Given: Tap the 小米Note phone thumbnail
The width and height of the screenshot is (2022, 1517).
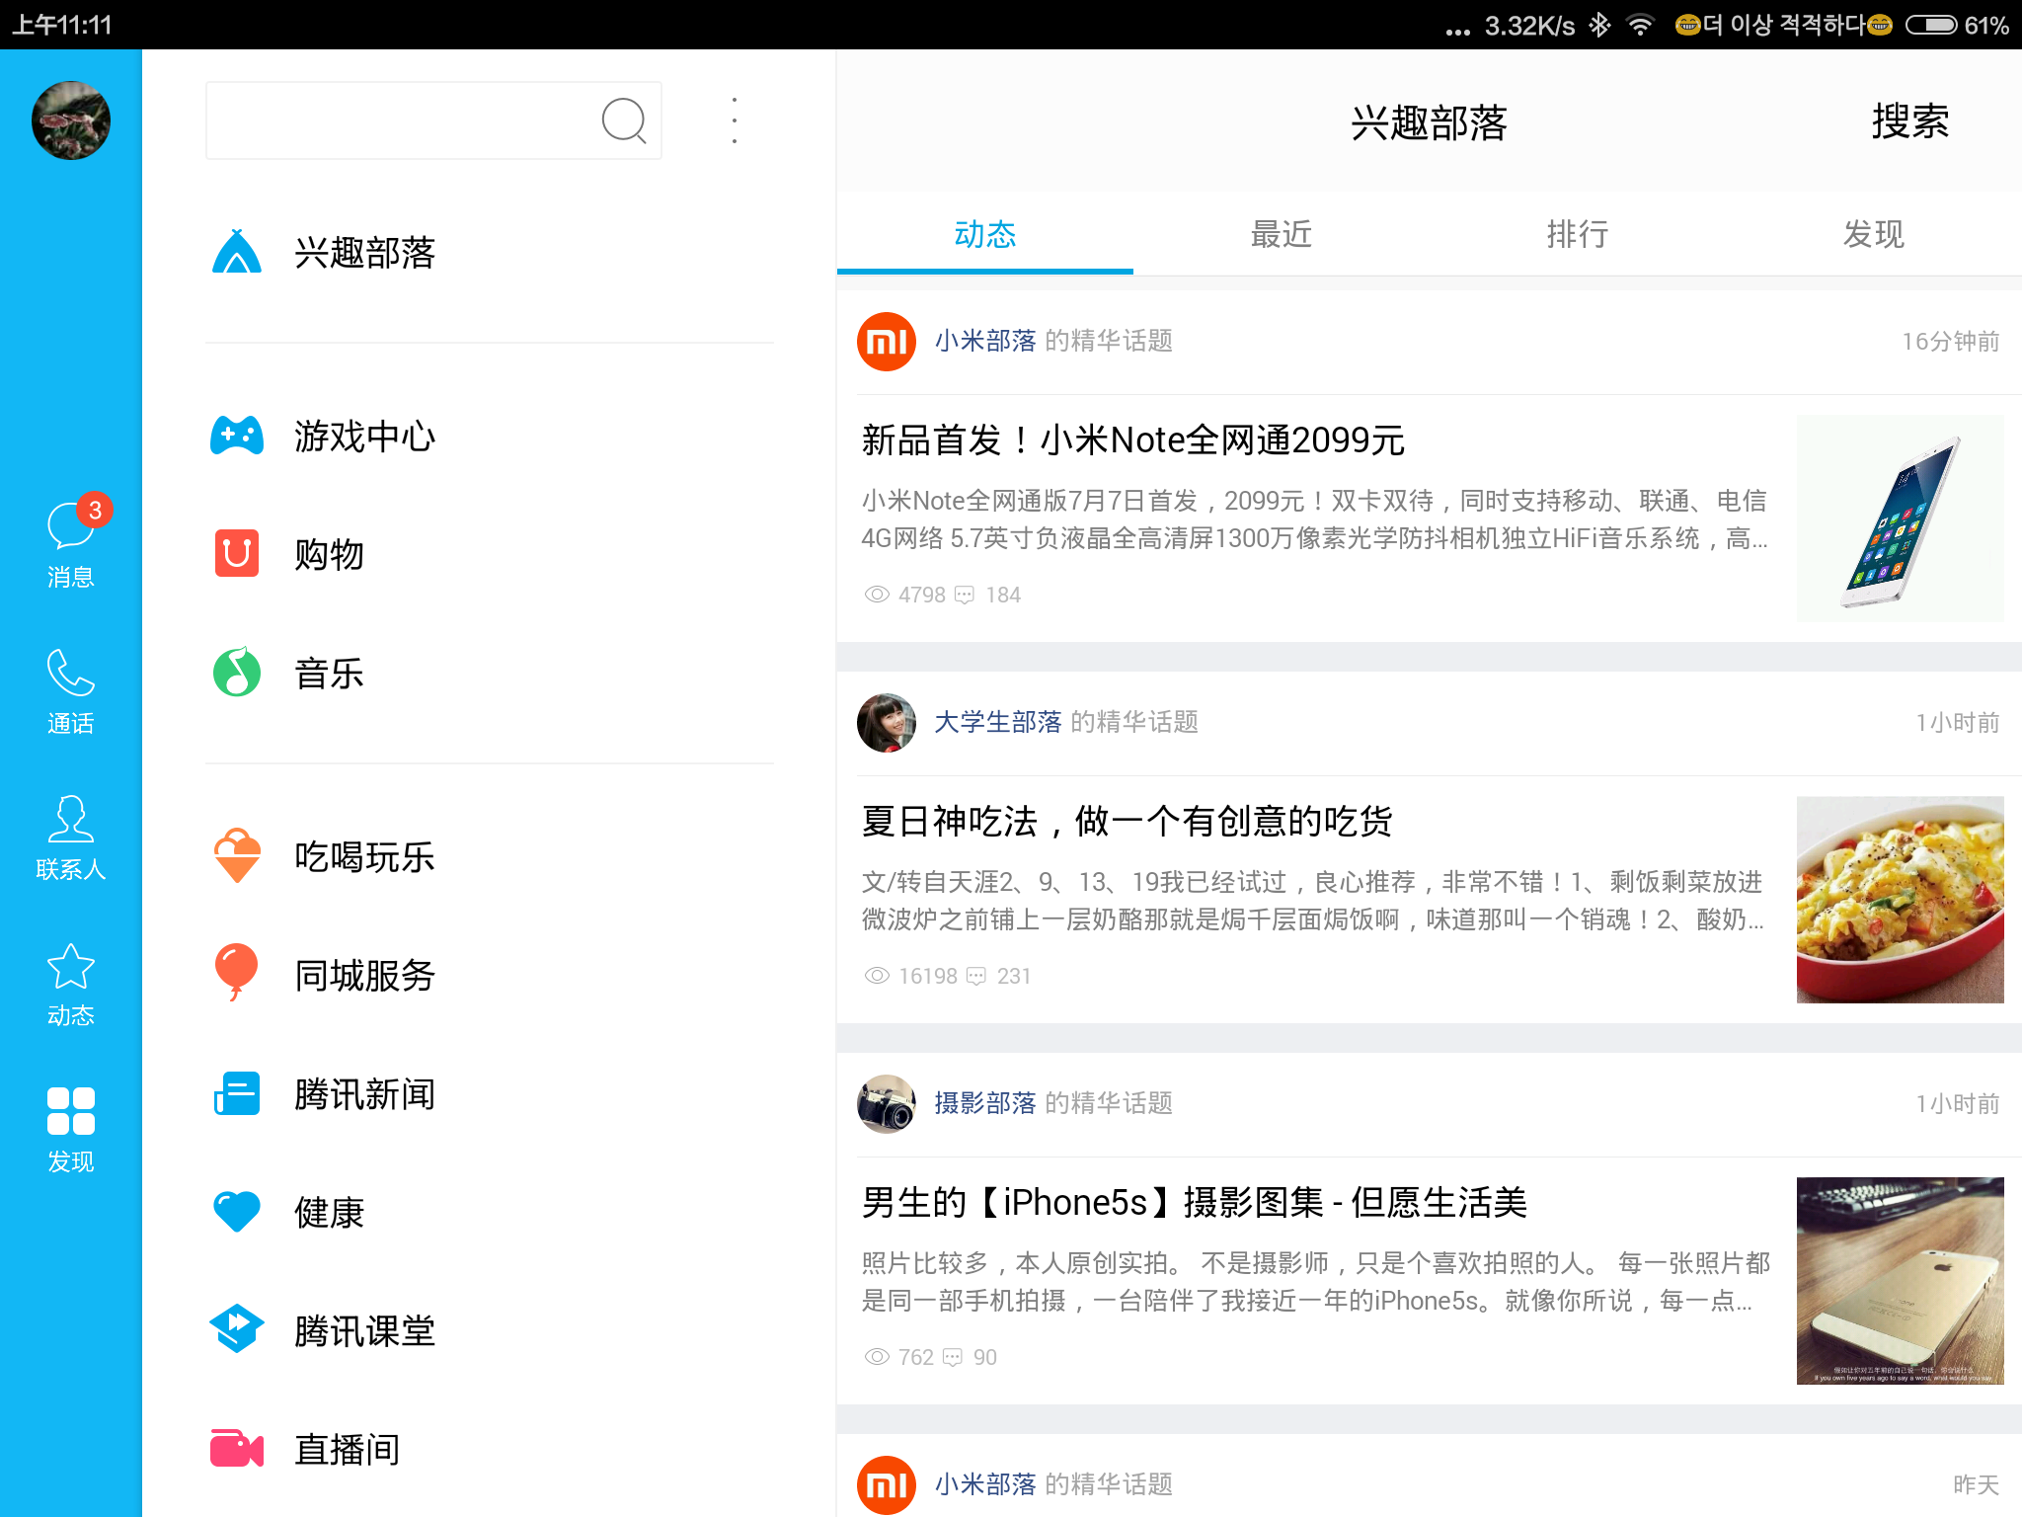Looking at the screenshot, I should [x=1901, y=519].
